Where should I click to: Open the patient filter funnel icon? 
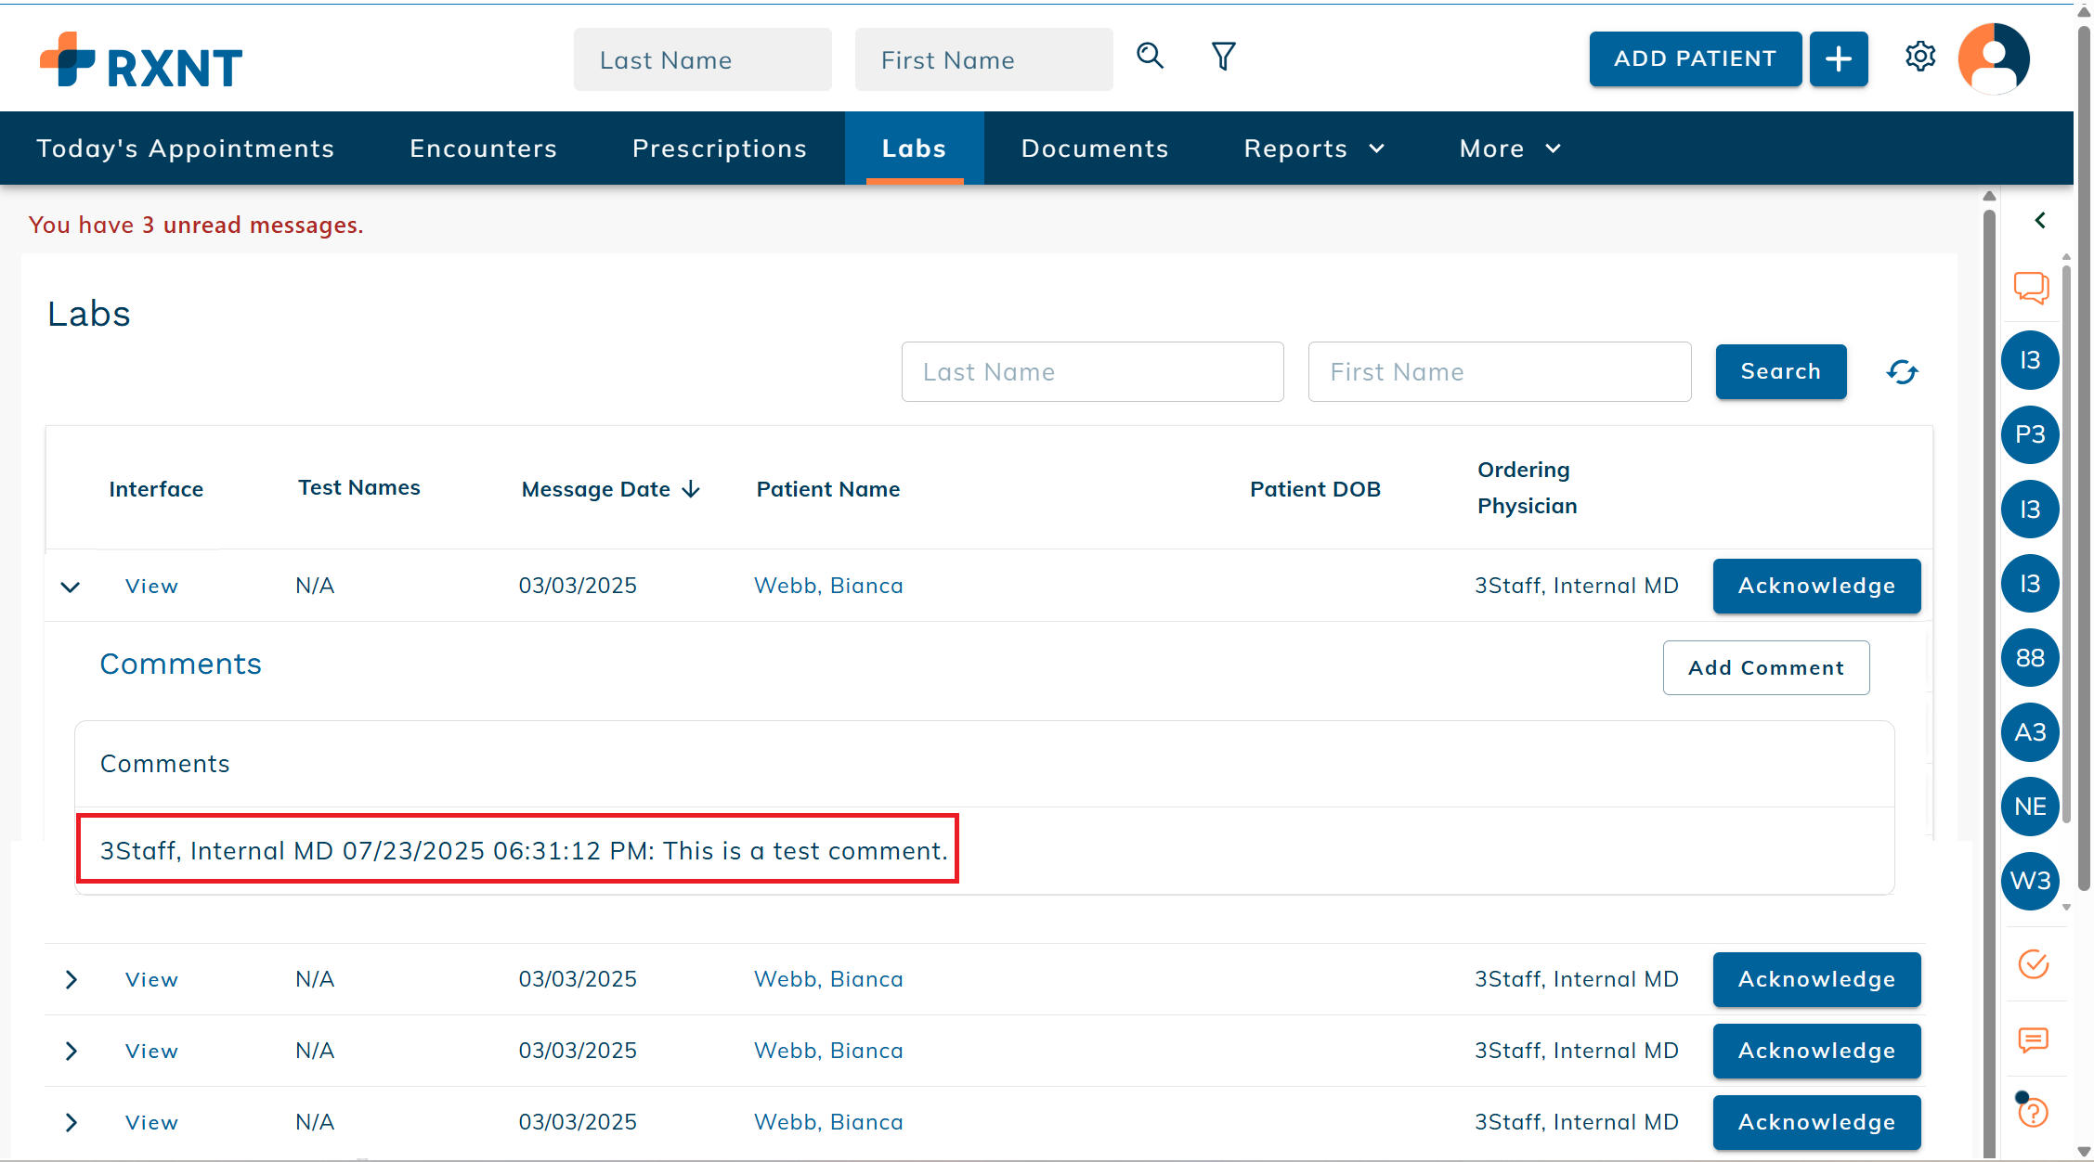1223,57
